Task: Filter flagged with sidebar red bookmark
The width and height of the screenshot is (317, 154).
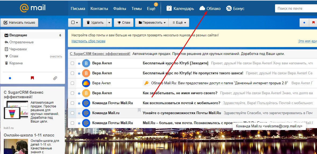Action: pos(32,78)
